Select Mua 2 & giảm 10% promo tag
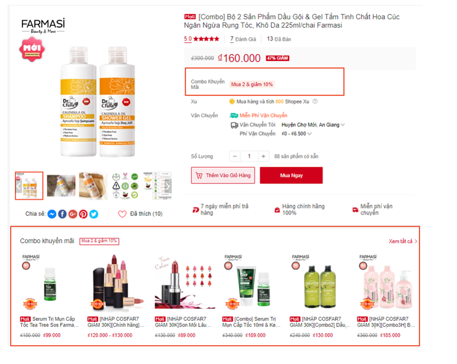 (252, 85)
